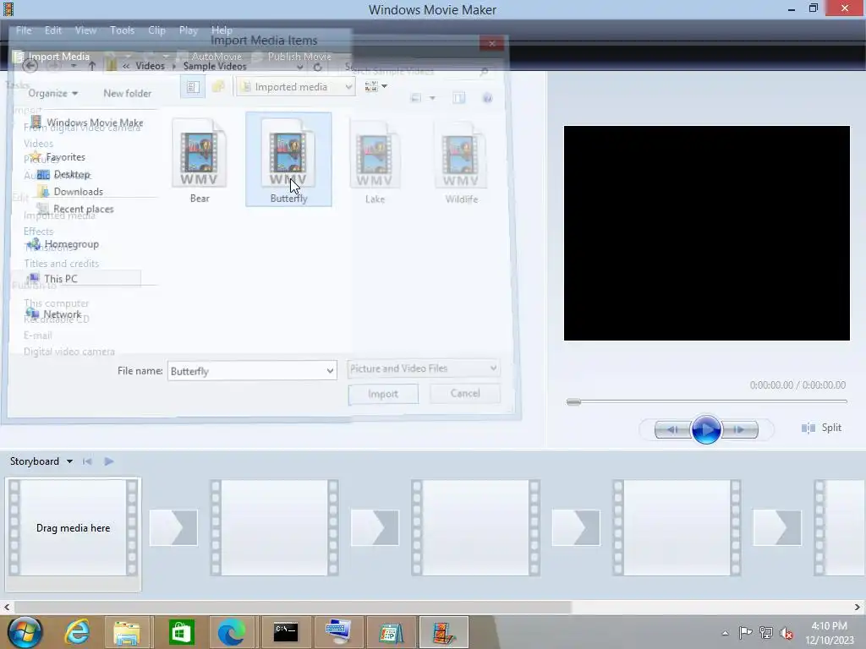This screenshot has height=649, width=866.
Task: Expand the address bar history dropdown
Action: coord(300,67)
